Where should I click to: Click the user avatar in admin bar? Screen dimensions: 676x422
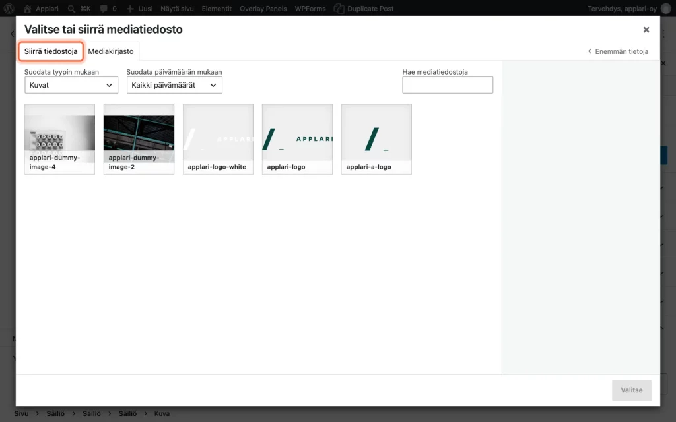coord(665,9)
